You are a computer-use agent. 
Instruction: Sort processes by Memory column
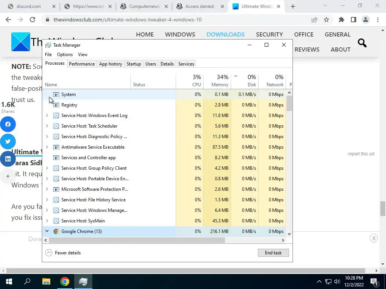click(217, 81)
